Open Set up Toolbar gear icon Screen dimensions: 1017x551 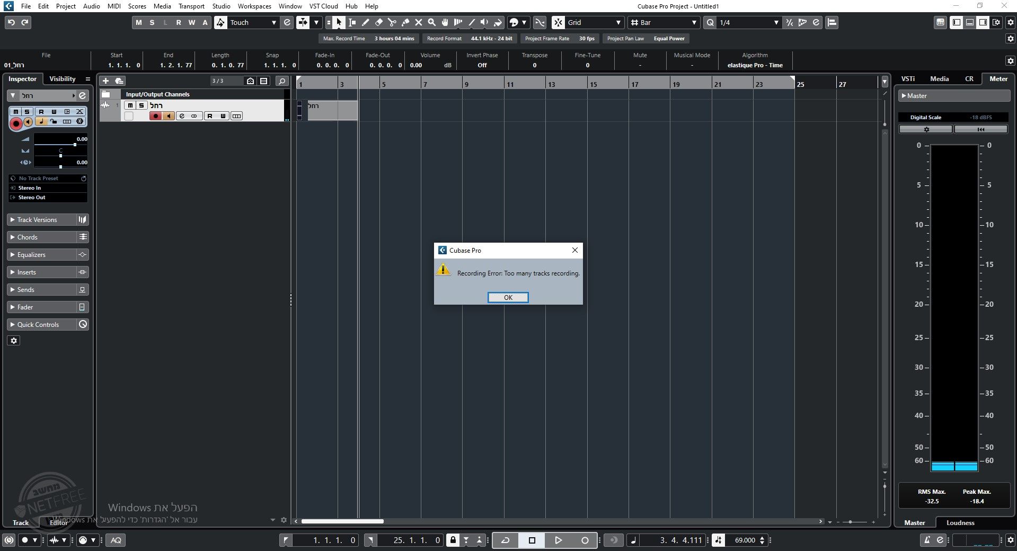pos(1010,22)
